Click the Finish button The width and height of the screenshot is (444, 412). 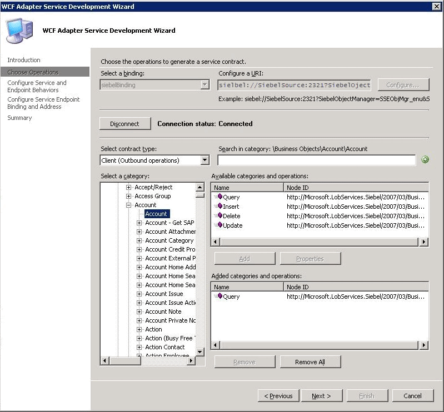(367, 395)
